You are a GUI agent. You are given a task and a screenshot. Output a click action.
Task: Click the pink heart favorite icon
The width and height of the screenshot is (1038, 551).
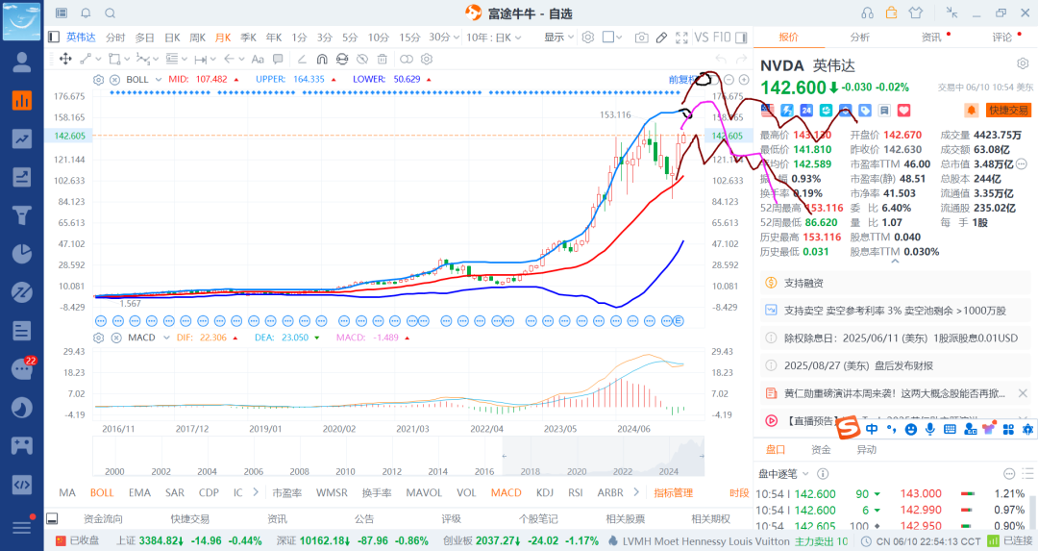903,111
